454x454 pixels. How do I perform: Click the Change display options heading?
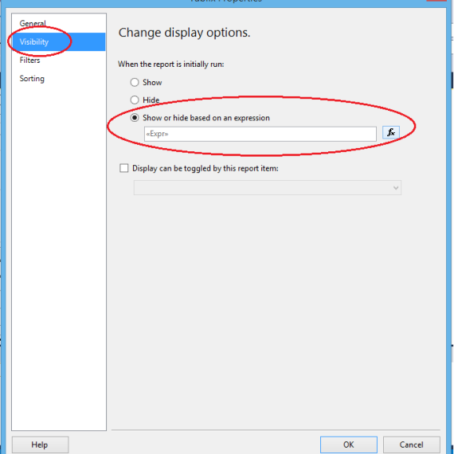184,33
